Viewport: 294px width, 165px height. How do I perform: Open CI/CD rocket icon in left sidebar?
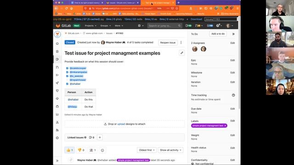pos(57,83)
